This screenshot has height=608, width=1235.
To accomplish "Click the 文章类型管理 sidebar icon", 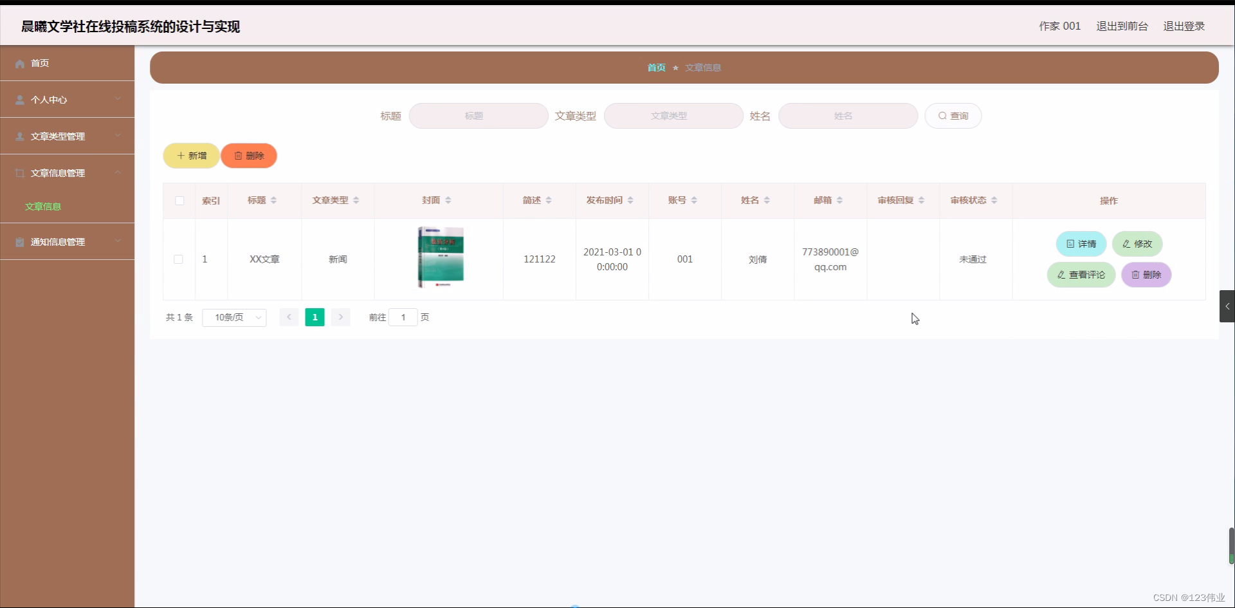I will [19, 136].
